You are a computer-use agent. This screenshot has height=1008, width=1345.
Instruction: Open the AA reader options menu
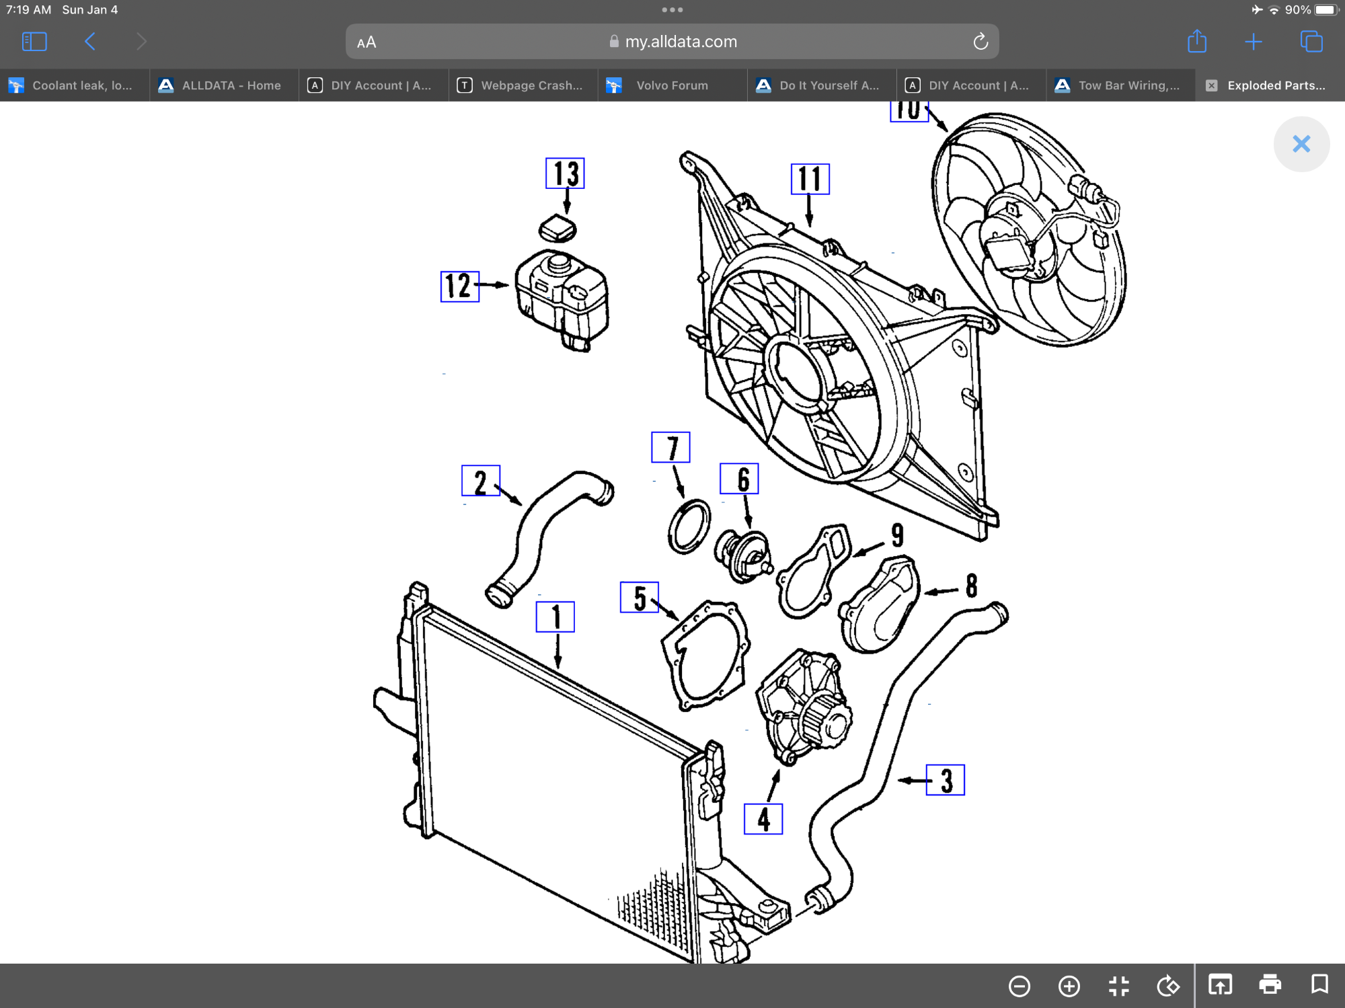click(x=367, y=42)
